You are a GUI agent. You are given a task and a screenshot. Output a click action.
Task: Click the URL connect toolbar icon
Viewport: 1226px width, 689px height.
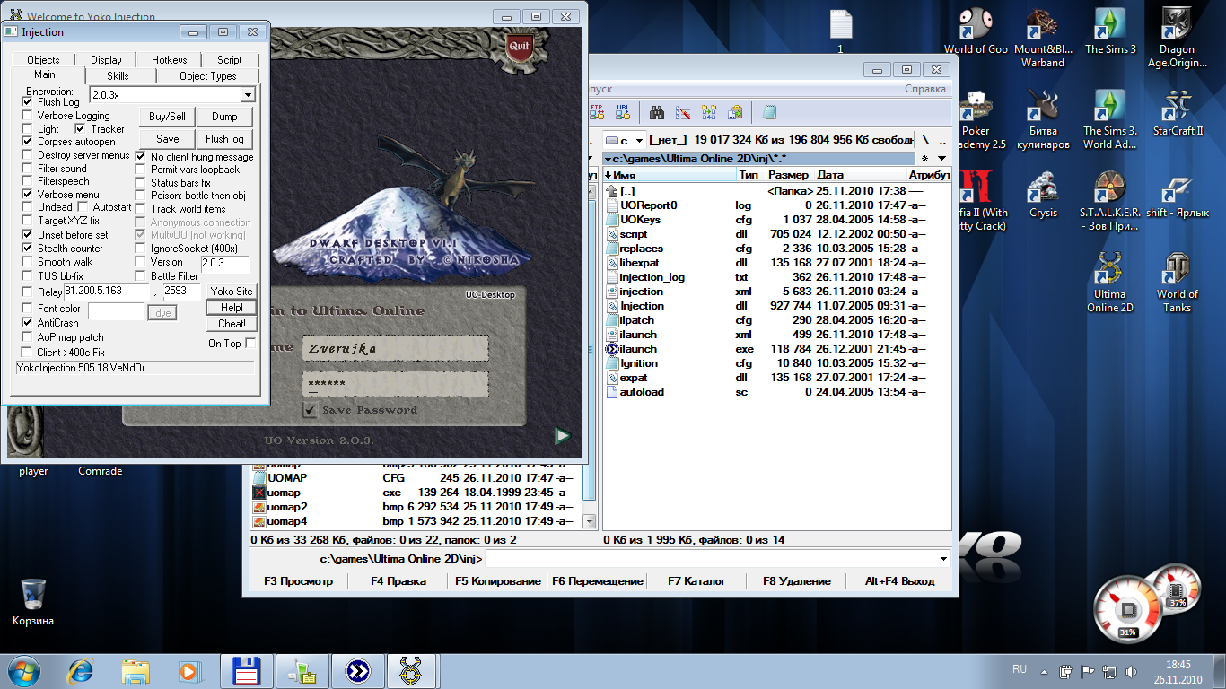(x=623, y=112)
